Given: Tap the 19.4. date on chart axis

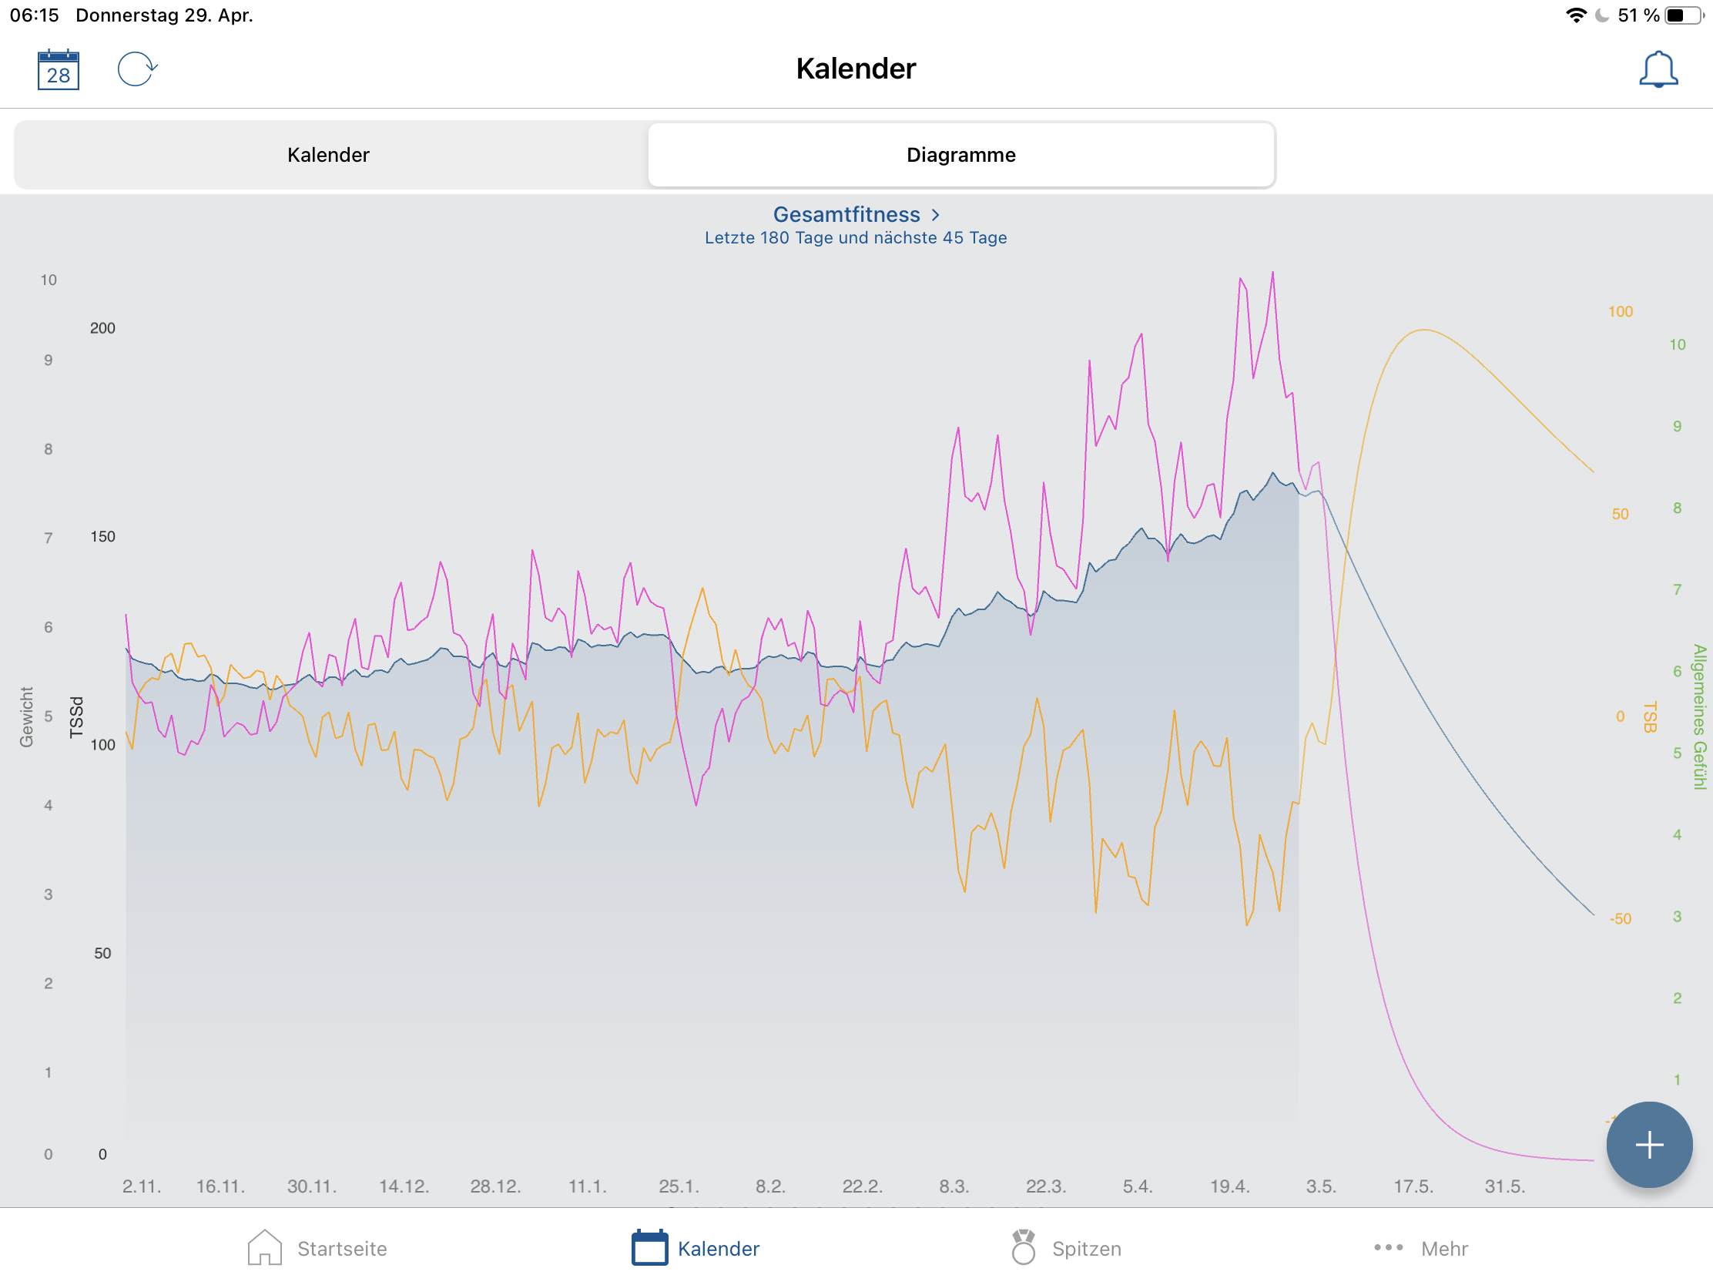Looking at the screenshot, I should (1229, 1186).
